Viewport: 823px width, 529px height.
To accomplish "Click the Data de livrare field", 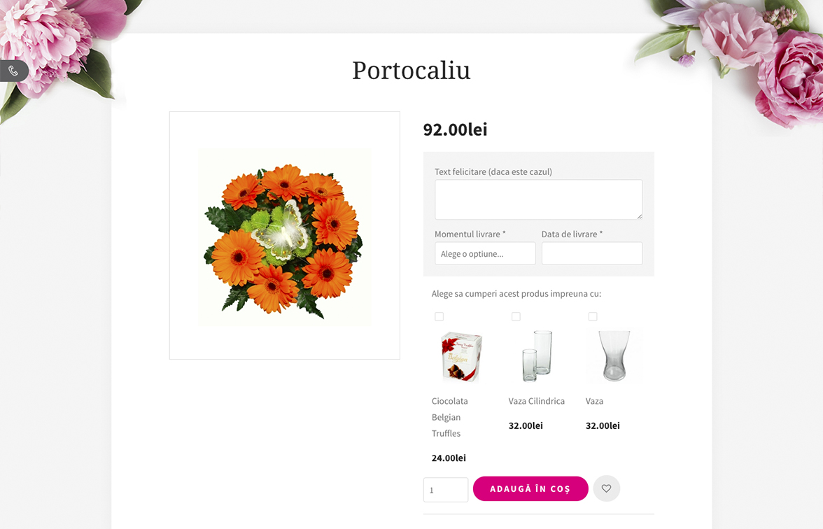I will click(x=591, y=253).
